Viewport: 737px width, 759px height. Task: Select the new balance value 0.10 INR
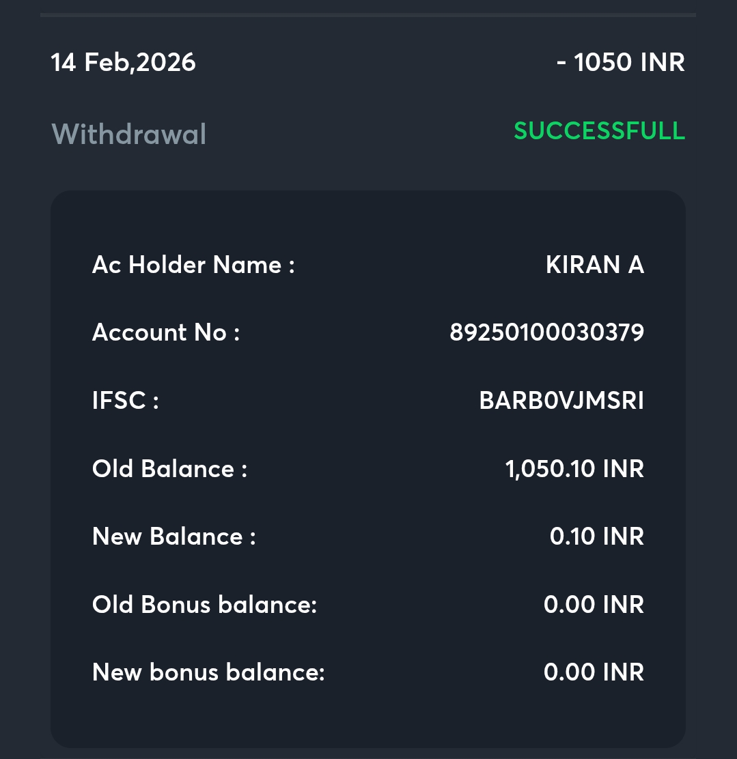[x=596, y=536]
